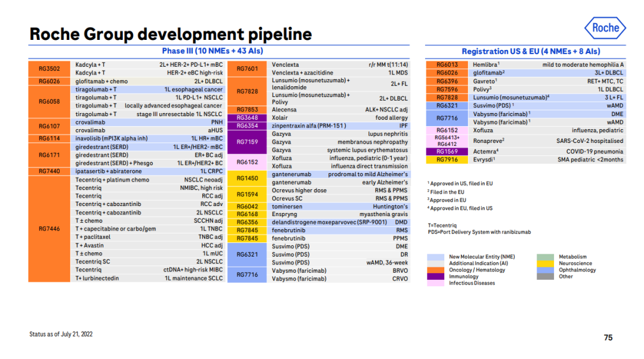Select the RG6114 code cell

49,139
